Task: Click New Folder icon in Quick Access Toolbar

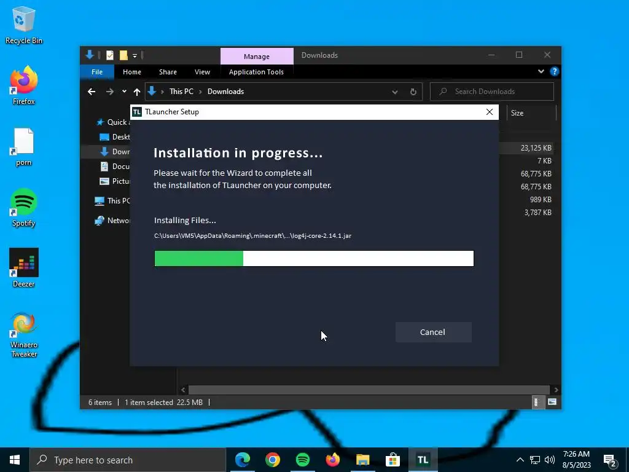Action: [123, 55]
